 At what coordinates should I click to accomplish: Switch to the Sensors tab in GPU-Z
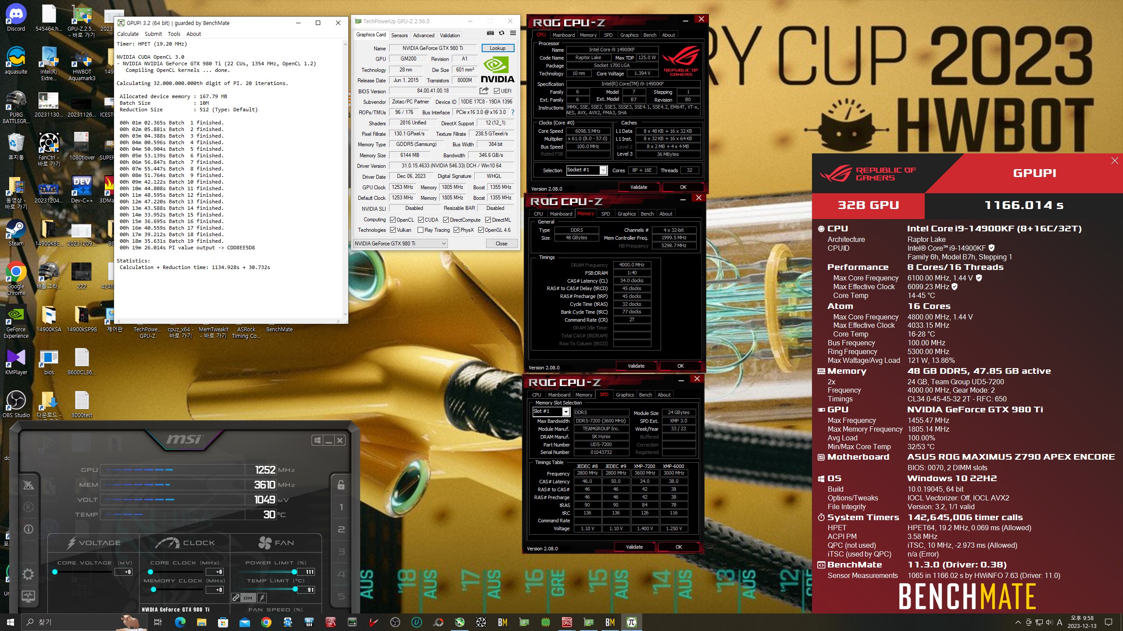(x=399, y=35)
